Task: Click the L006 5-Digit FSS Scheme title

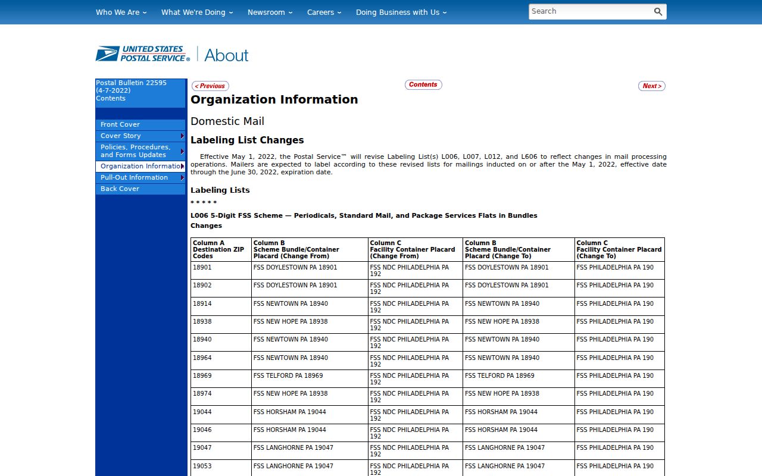Action: click(x=364, y=215)
